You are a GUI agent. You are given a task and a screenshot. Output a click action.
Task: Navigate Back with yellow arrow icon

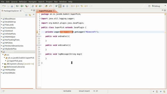click(x=85, y=6)
